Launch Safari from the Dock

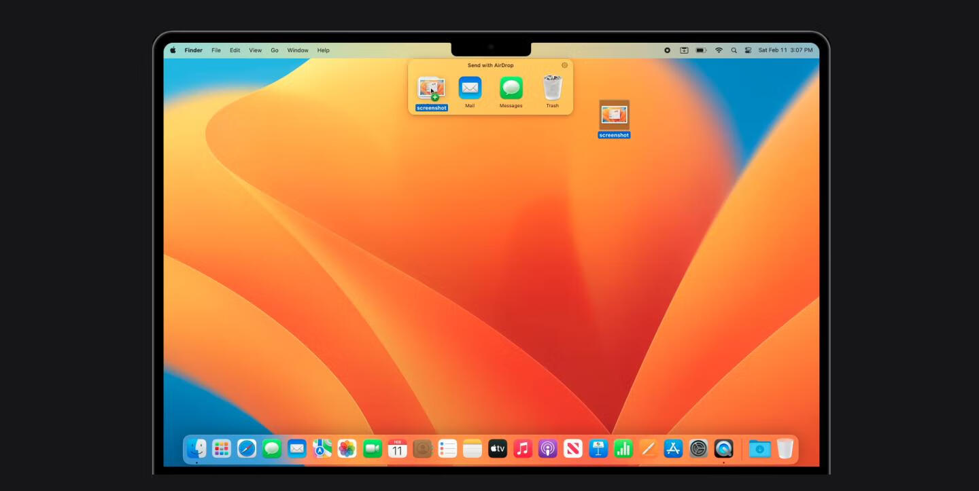[x=247, y=448]
